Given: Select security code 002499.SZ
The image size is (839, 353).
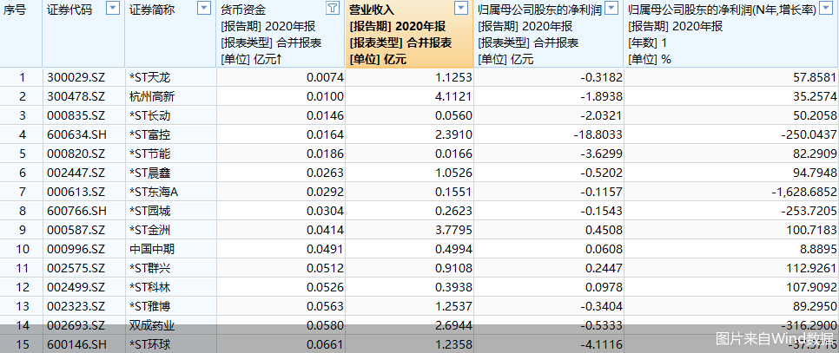Looking at the screenshot, I should point(76,287).
